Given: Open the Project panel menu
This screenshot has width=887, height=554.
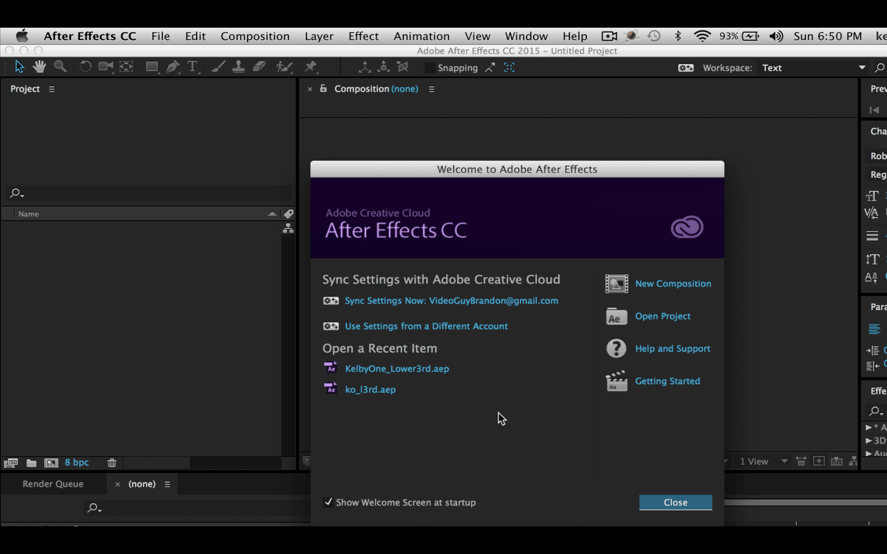Looking at the screenshot, I should (52, 88).
